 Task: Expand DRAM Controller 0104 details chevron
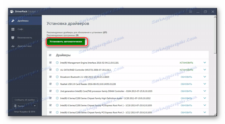(x=205, y=91)
